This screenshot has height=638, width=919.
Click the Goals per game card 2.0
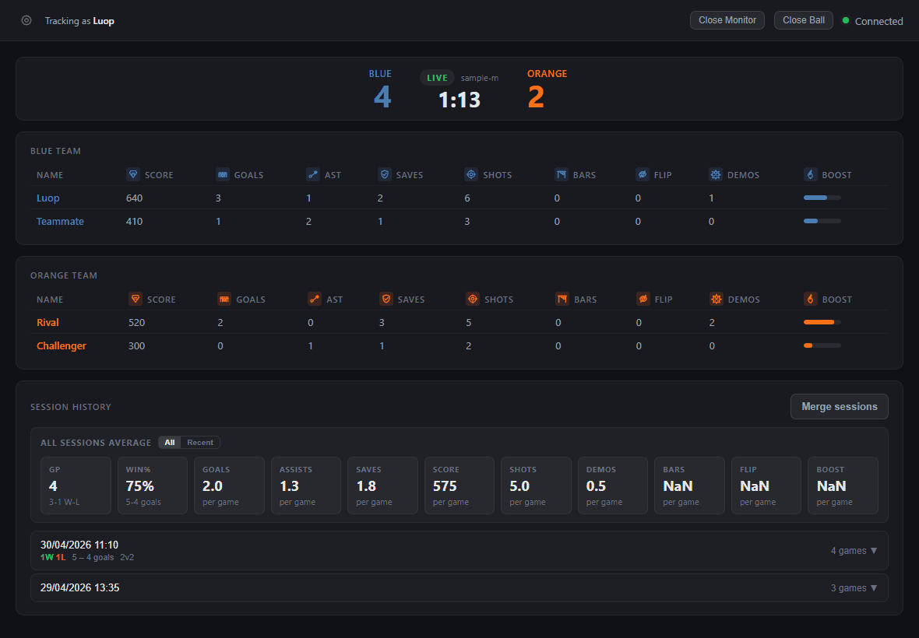(229, 486)
